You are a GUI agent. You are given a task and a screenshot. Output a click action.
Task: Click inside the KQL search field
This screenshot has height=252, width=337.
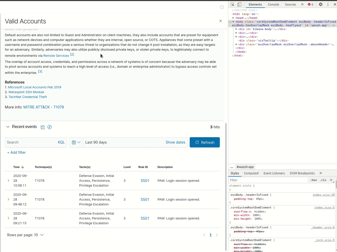[31, 142]
